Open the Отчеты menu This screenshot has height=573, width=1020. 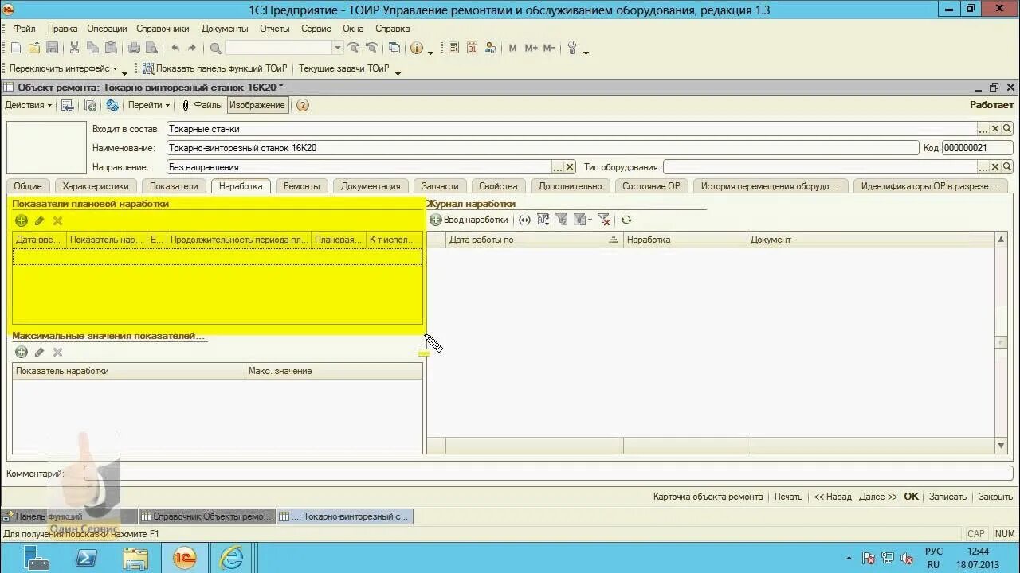tap(275, 29)
